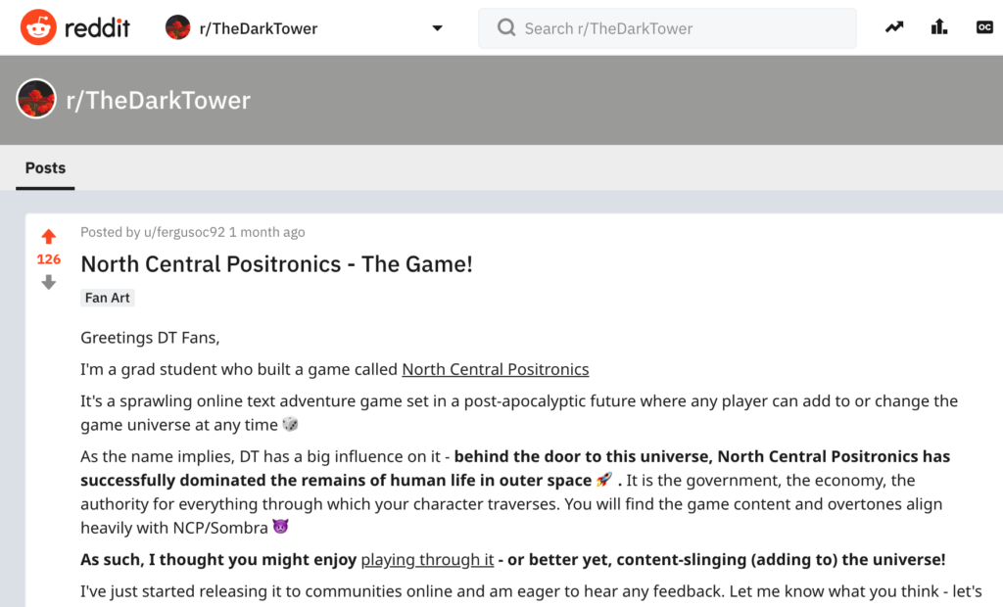Click the small subreddit icon in navbar
This screenshot has height=607, width=1003.
tap(177, 27)
